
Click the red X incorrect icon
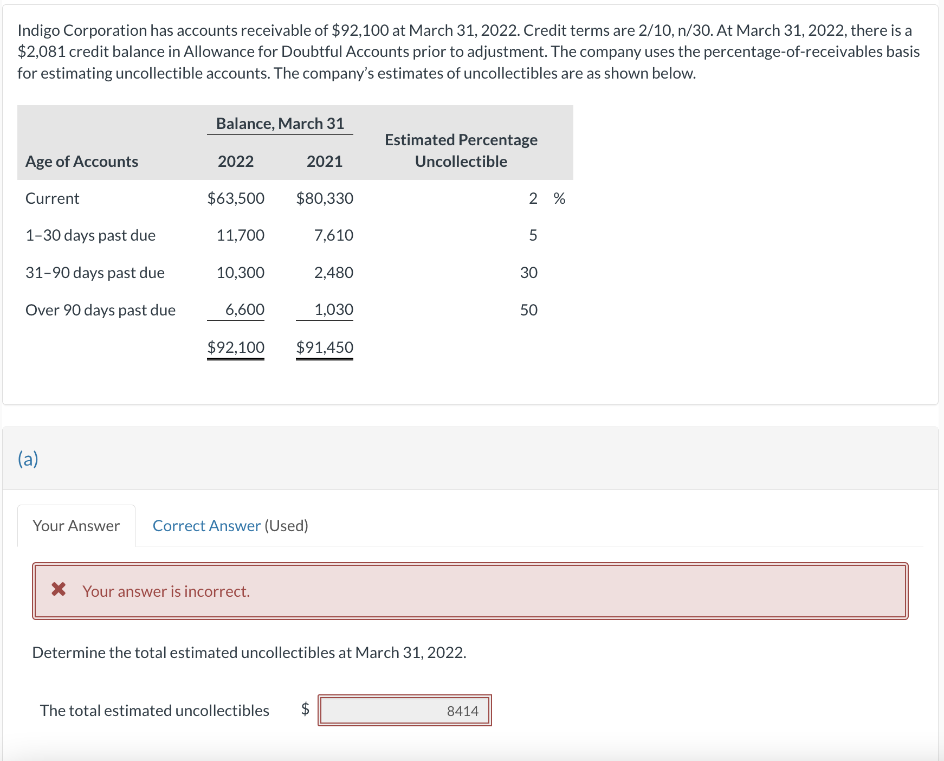(x=59, y=589)
